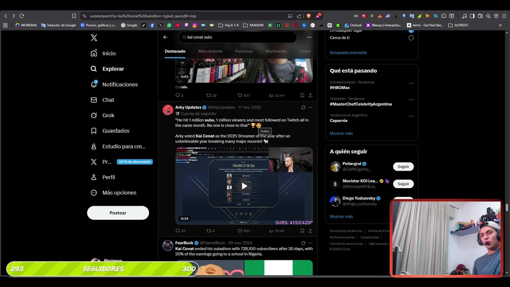Click the Postear button
The image size is (510, 287).
(118, 213)
